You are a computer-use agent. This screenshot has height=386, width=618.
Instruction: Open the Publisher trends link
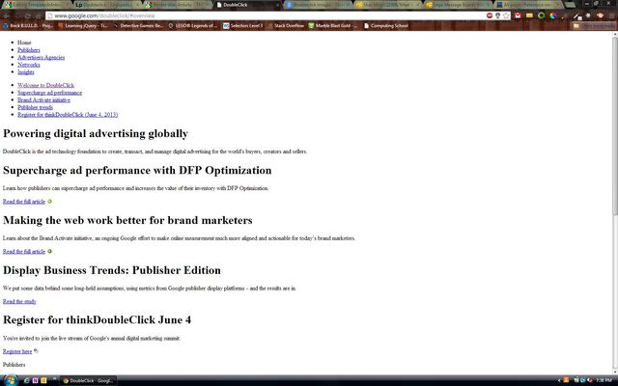[x=35, y=107]
